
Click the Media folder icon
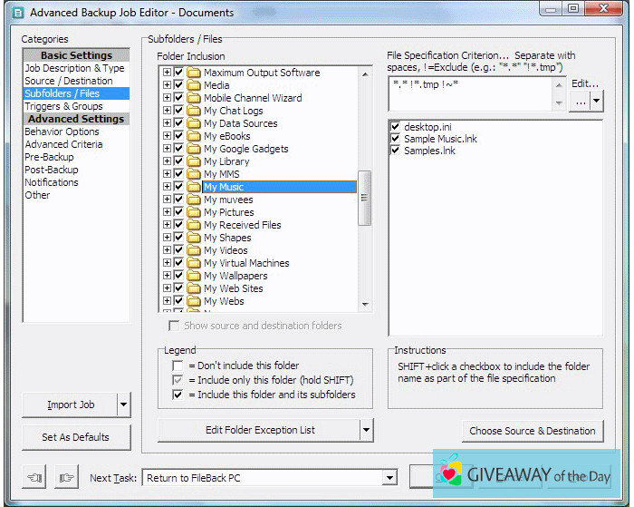click(x=193, y=85)
